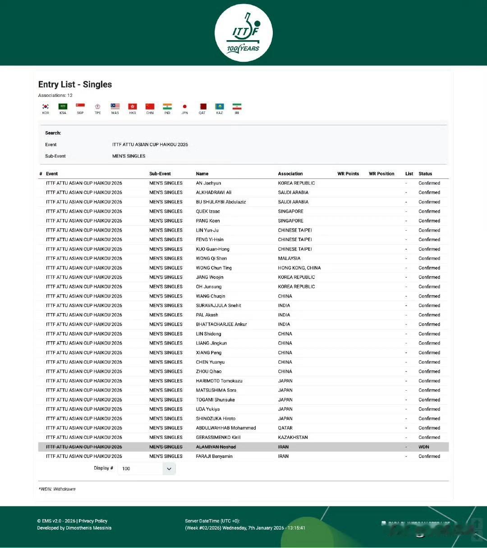Click the EMS v2.0 - 2026 footer text
Screen dimensions: 487x548
click(x=56, y=521)
